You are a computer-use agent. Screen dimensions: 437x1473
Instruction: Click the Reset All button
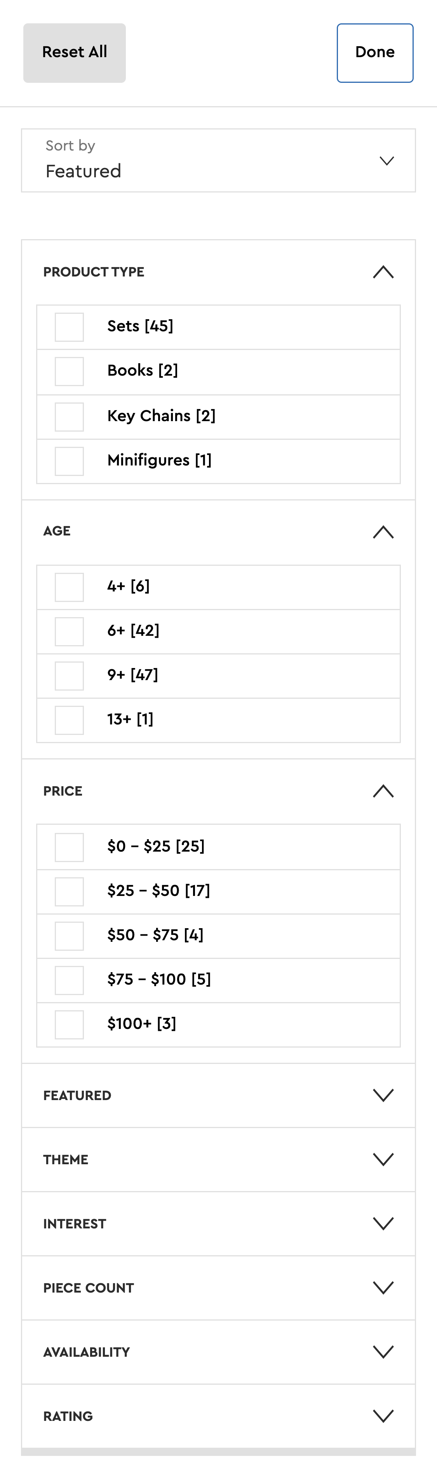(74, 52)
